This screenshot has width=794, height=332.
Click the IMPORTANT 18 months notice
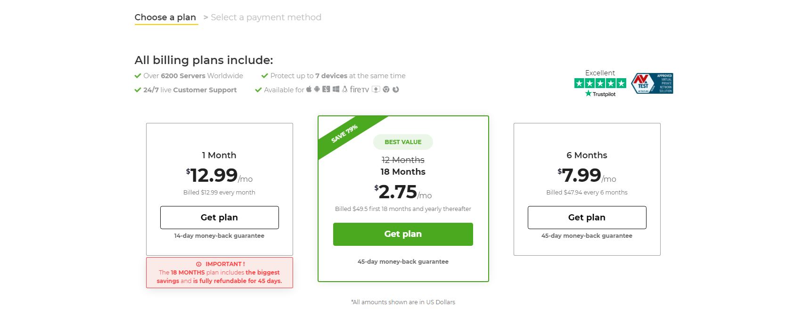tap(220, 273)
